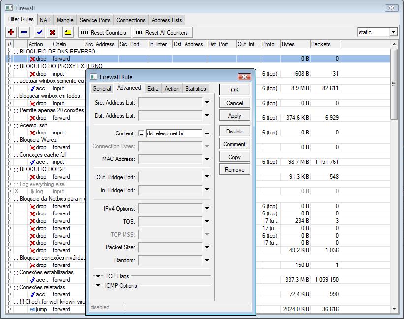Expand ICMP Options section

[98, 285]
